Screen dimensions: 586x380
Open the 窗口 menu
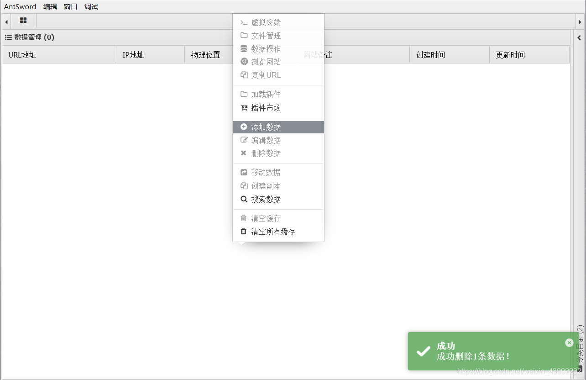71,7
